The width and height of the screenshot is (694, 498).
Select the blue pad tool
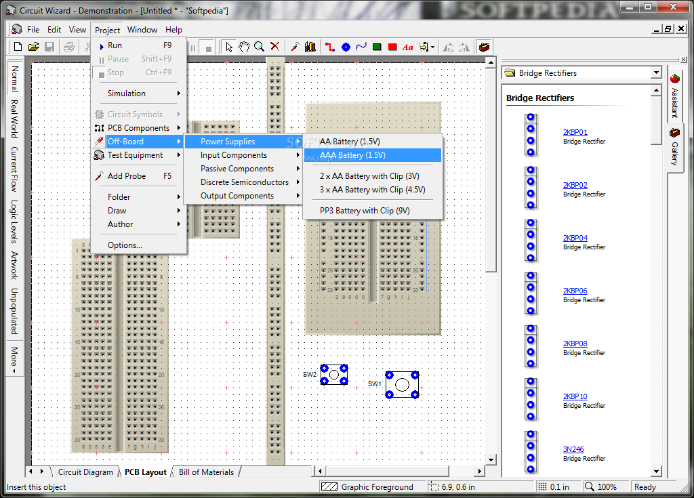[346, 47]
